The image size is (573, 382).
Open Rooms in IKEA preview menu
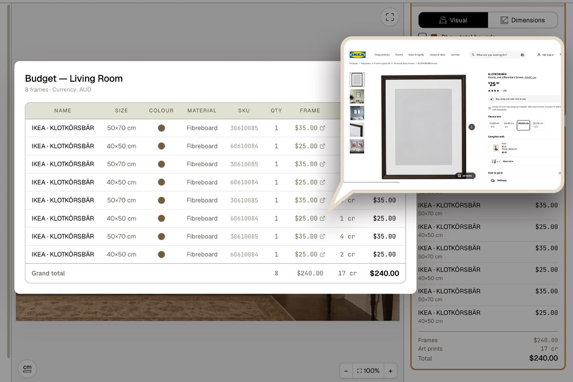(x=399, y=55)
